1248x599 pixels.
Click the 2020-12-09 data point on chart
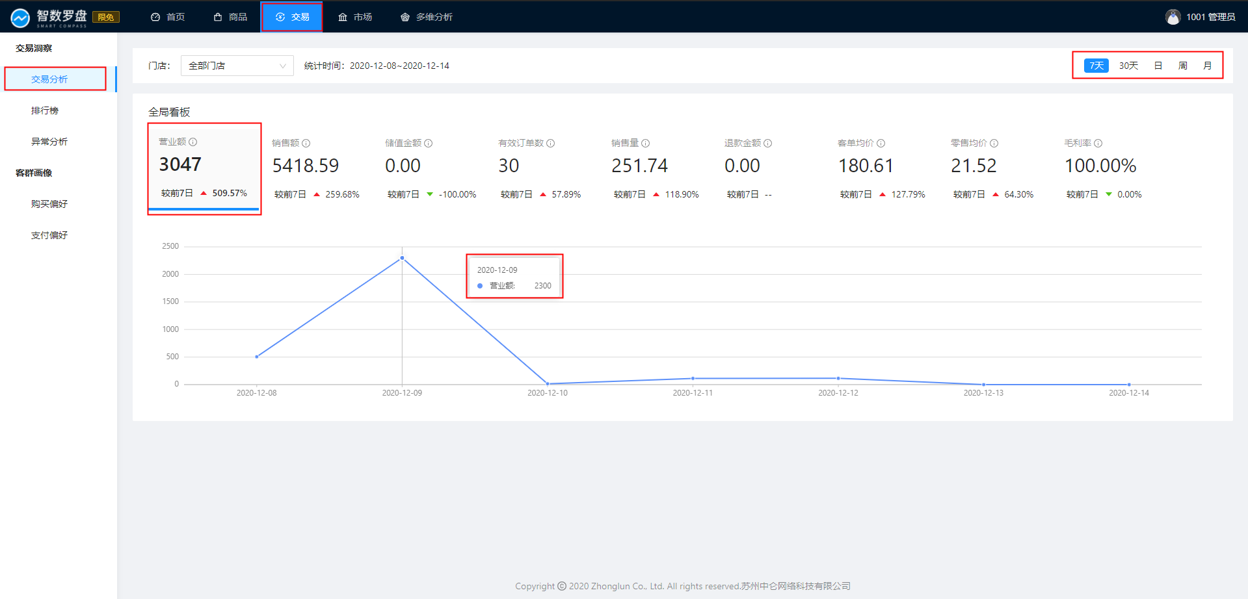(x=402, y=258)
